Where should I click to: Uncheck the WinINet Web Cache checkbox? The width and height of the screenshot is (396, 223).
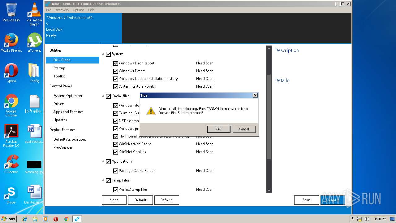coord(116,144)
